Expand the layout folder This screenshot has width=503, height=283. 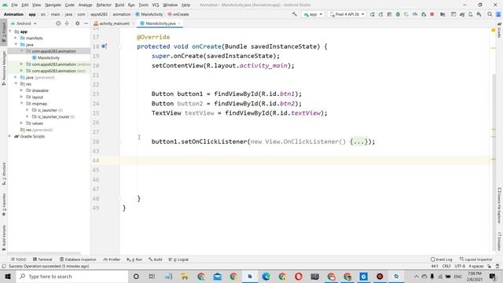coord(21,97)
